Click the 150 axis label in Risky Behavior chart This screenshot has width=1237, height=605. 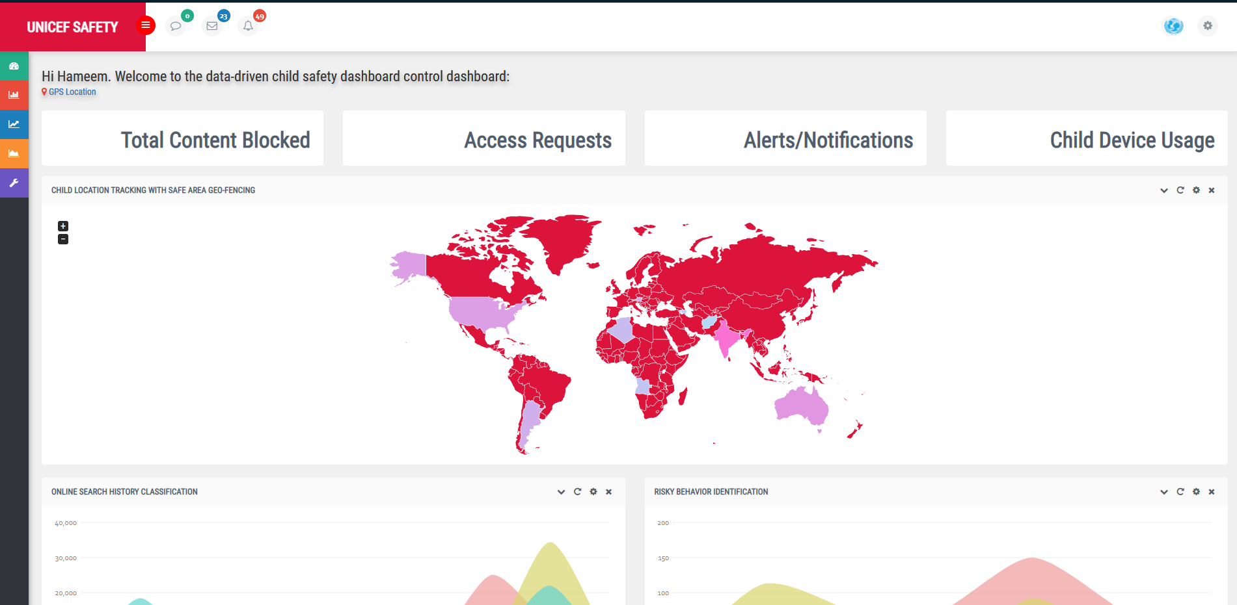click(x=663, y=558)
